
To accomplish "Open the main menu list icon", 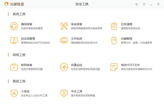I will 144,4.
